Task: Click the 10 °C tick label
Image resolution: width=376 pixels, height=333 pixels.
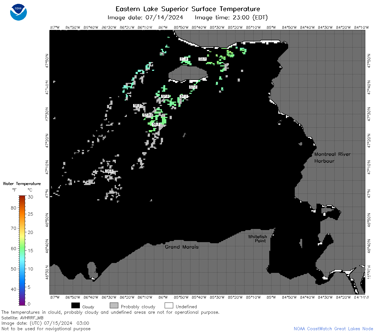Action: click(x=30, y=269)
